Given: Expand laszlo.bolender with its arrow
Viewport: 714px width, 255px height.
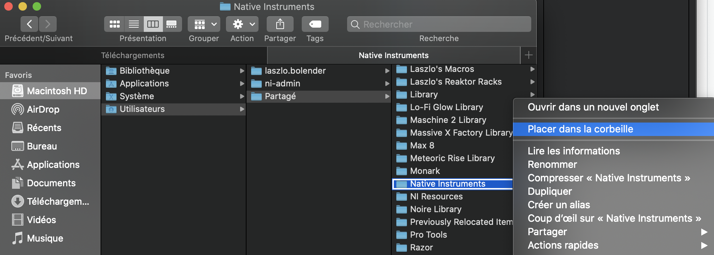Looking at the screenshot, I should pyautogui.click(x=387, y=71).
